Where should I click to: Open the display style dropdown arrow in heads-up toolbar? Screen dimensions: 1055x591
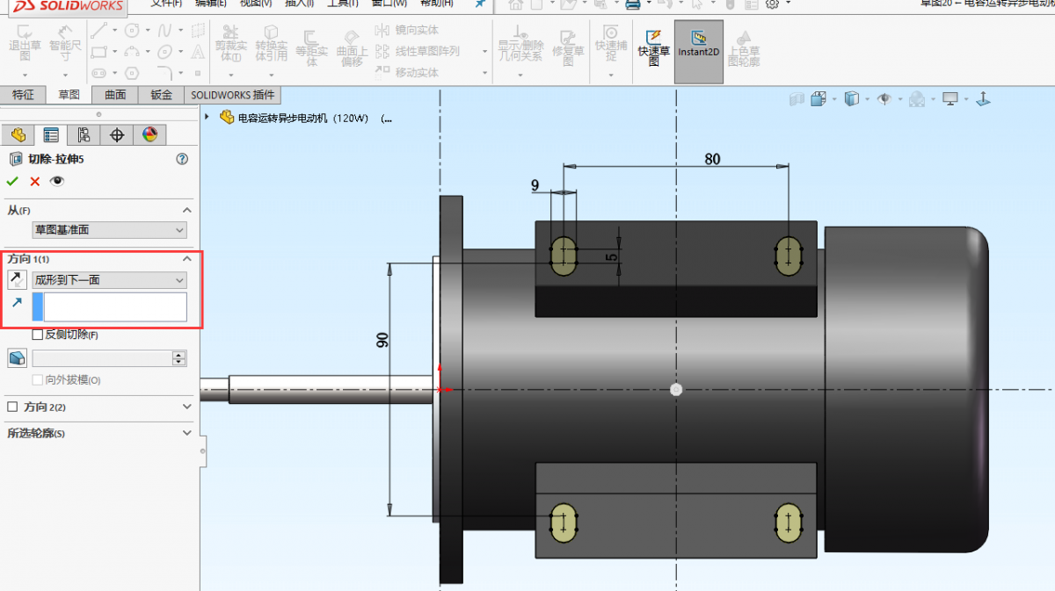[x=867, y=99]
